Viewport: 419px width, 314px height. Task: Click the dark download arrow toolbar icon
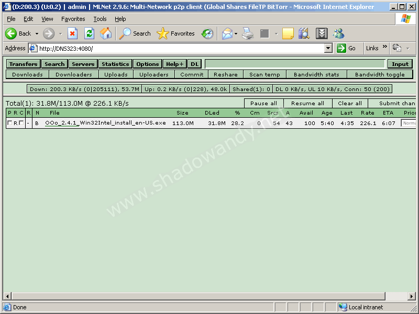tap(322, 33)
